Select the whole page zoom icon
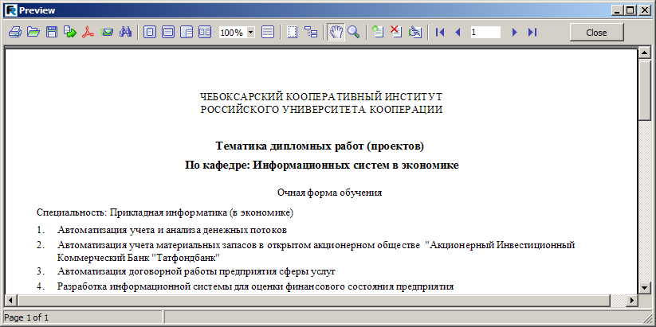Viewport: 656px width, 327px height. pyautogui.click(x=150, y=32)
